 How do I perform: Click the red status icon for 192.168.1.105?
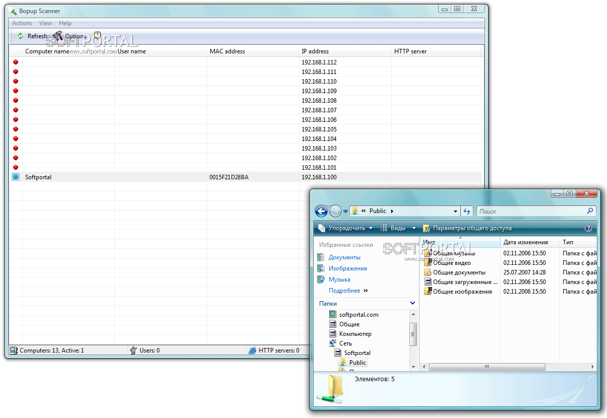(x=16, y=129)
